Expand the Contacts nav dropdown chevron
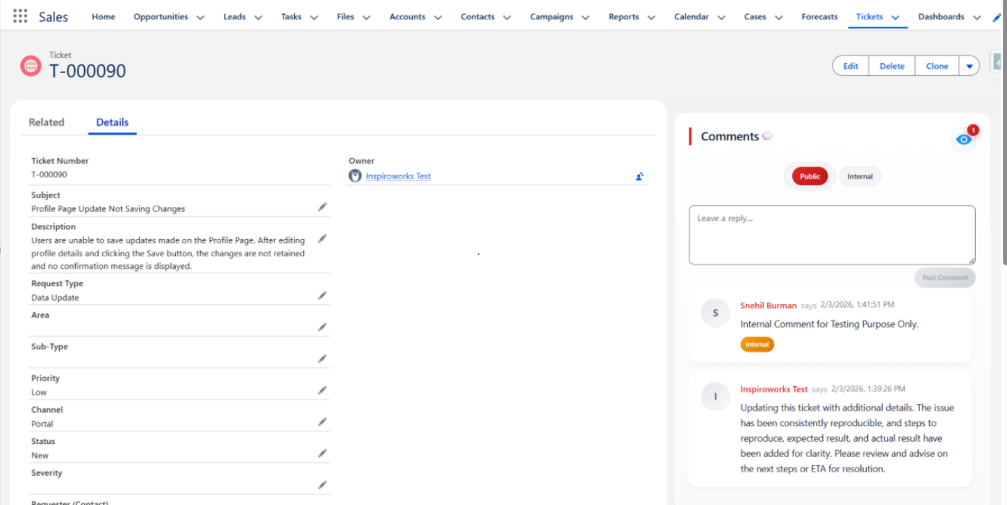This screenshot has width=1007, height=505. click(507, 17)
